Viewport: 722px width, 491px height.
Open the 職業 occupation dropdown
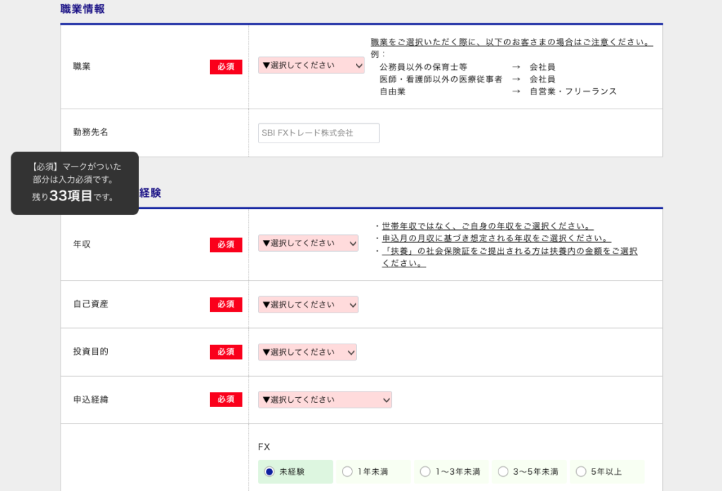(x=311, y=66)
